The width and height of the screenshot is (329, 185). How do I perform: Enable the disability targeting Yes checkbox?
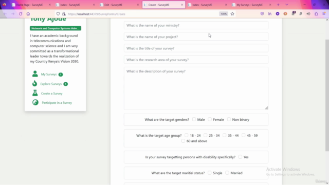tap(240, 157)
